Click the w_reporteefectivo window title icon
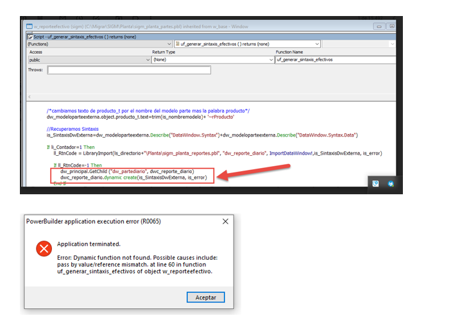 coord(28,26)
